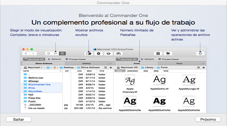Click left pane favorites star icon
The height and width of the screenshot is (126, 227).
111,67
